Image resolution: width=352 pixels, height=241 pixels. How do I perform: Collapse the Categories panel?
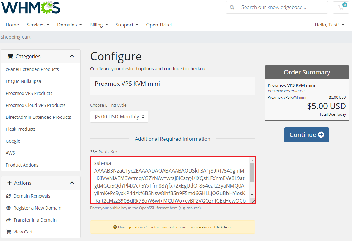pos(72,56)
